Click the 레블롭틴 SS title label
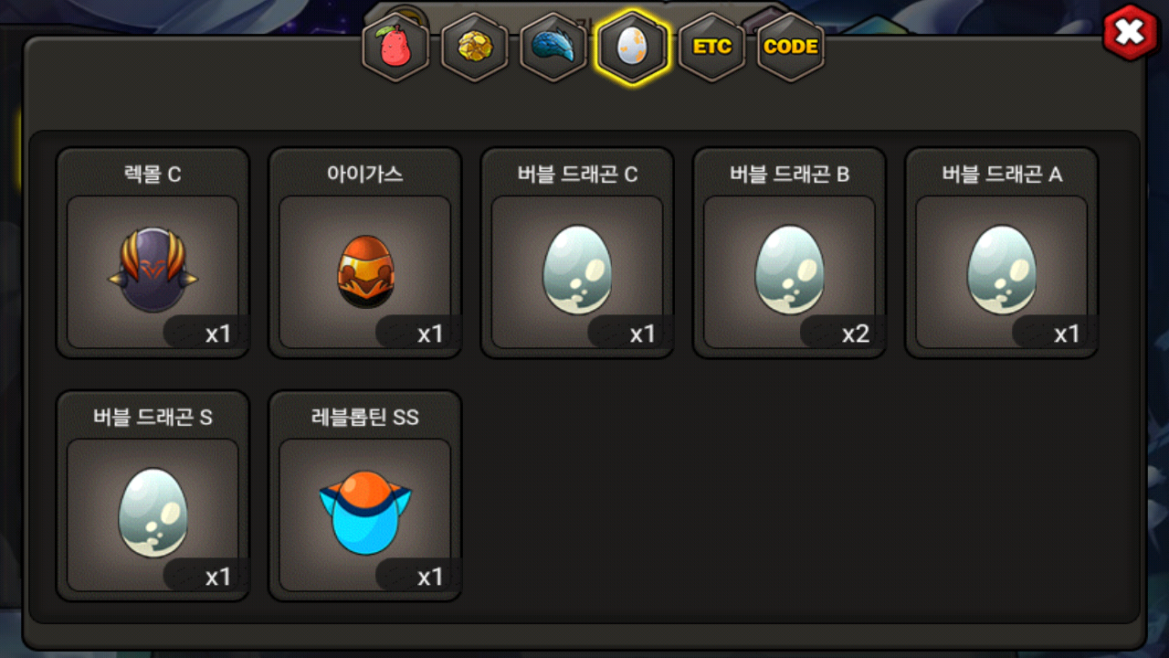 364,418
